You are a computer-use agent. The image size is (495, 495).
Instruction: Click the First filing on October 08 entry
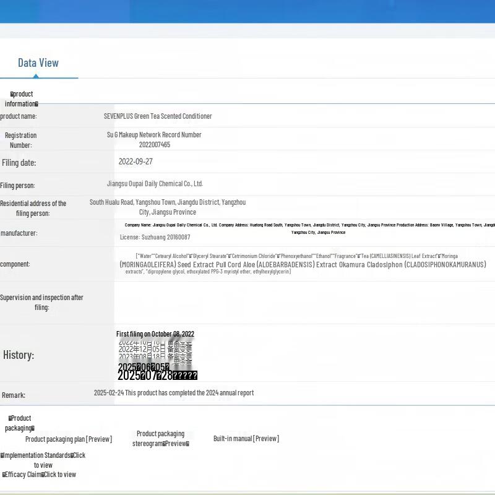click(155, 334)
